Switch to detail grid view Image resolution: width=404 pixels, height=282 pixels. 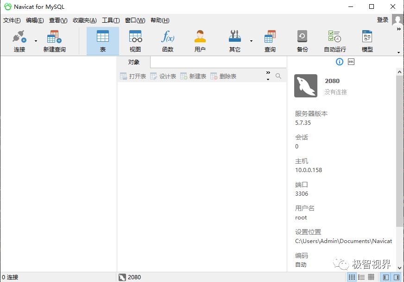[x=371, y=277]
